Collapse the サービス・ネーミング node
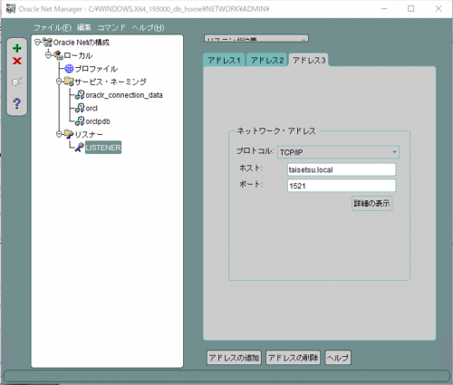 59,82
